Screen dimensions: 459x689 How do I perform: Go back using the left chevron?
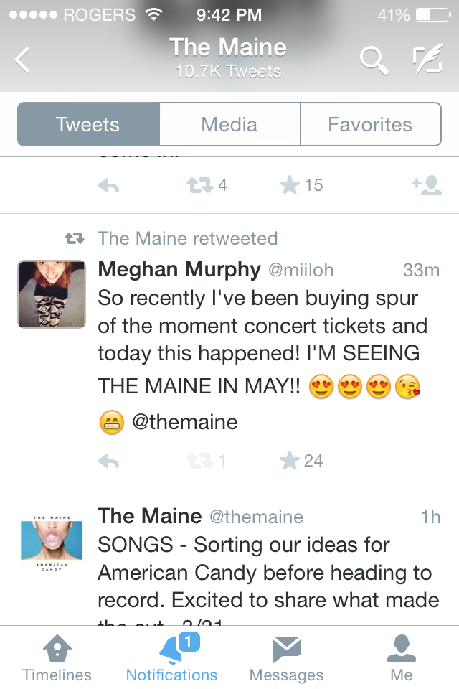click(x=23, y=60)
